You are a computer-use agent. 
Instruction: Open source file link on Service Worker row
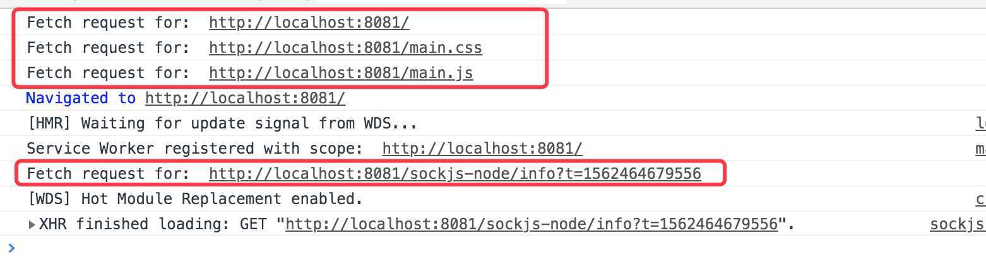[980, 149]
